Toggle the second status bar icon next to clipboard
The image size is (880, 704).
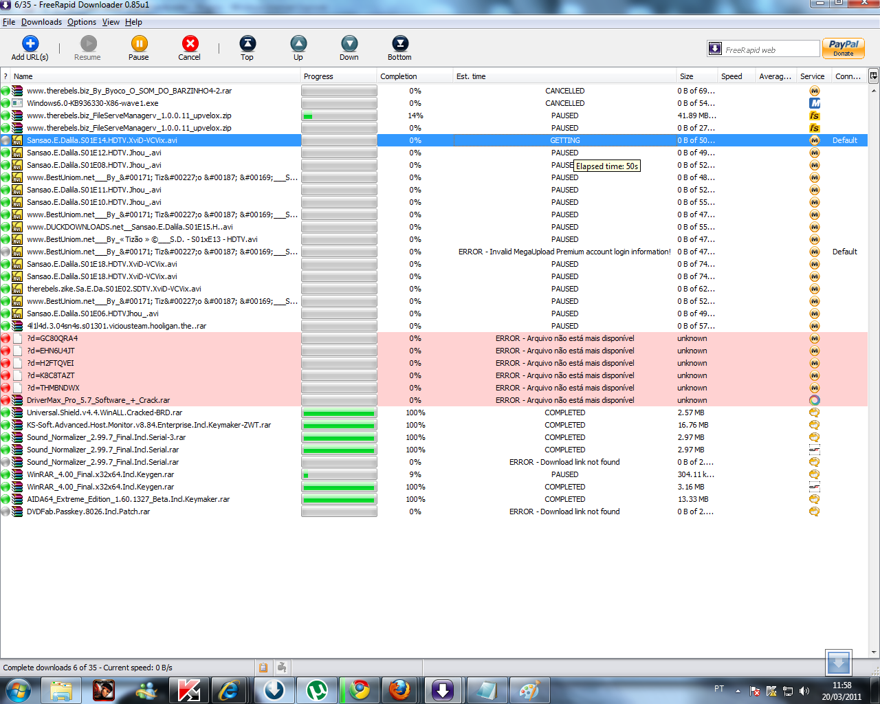(x=282, y=668)
